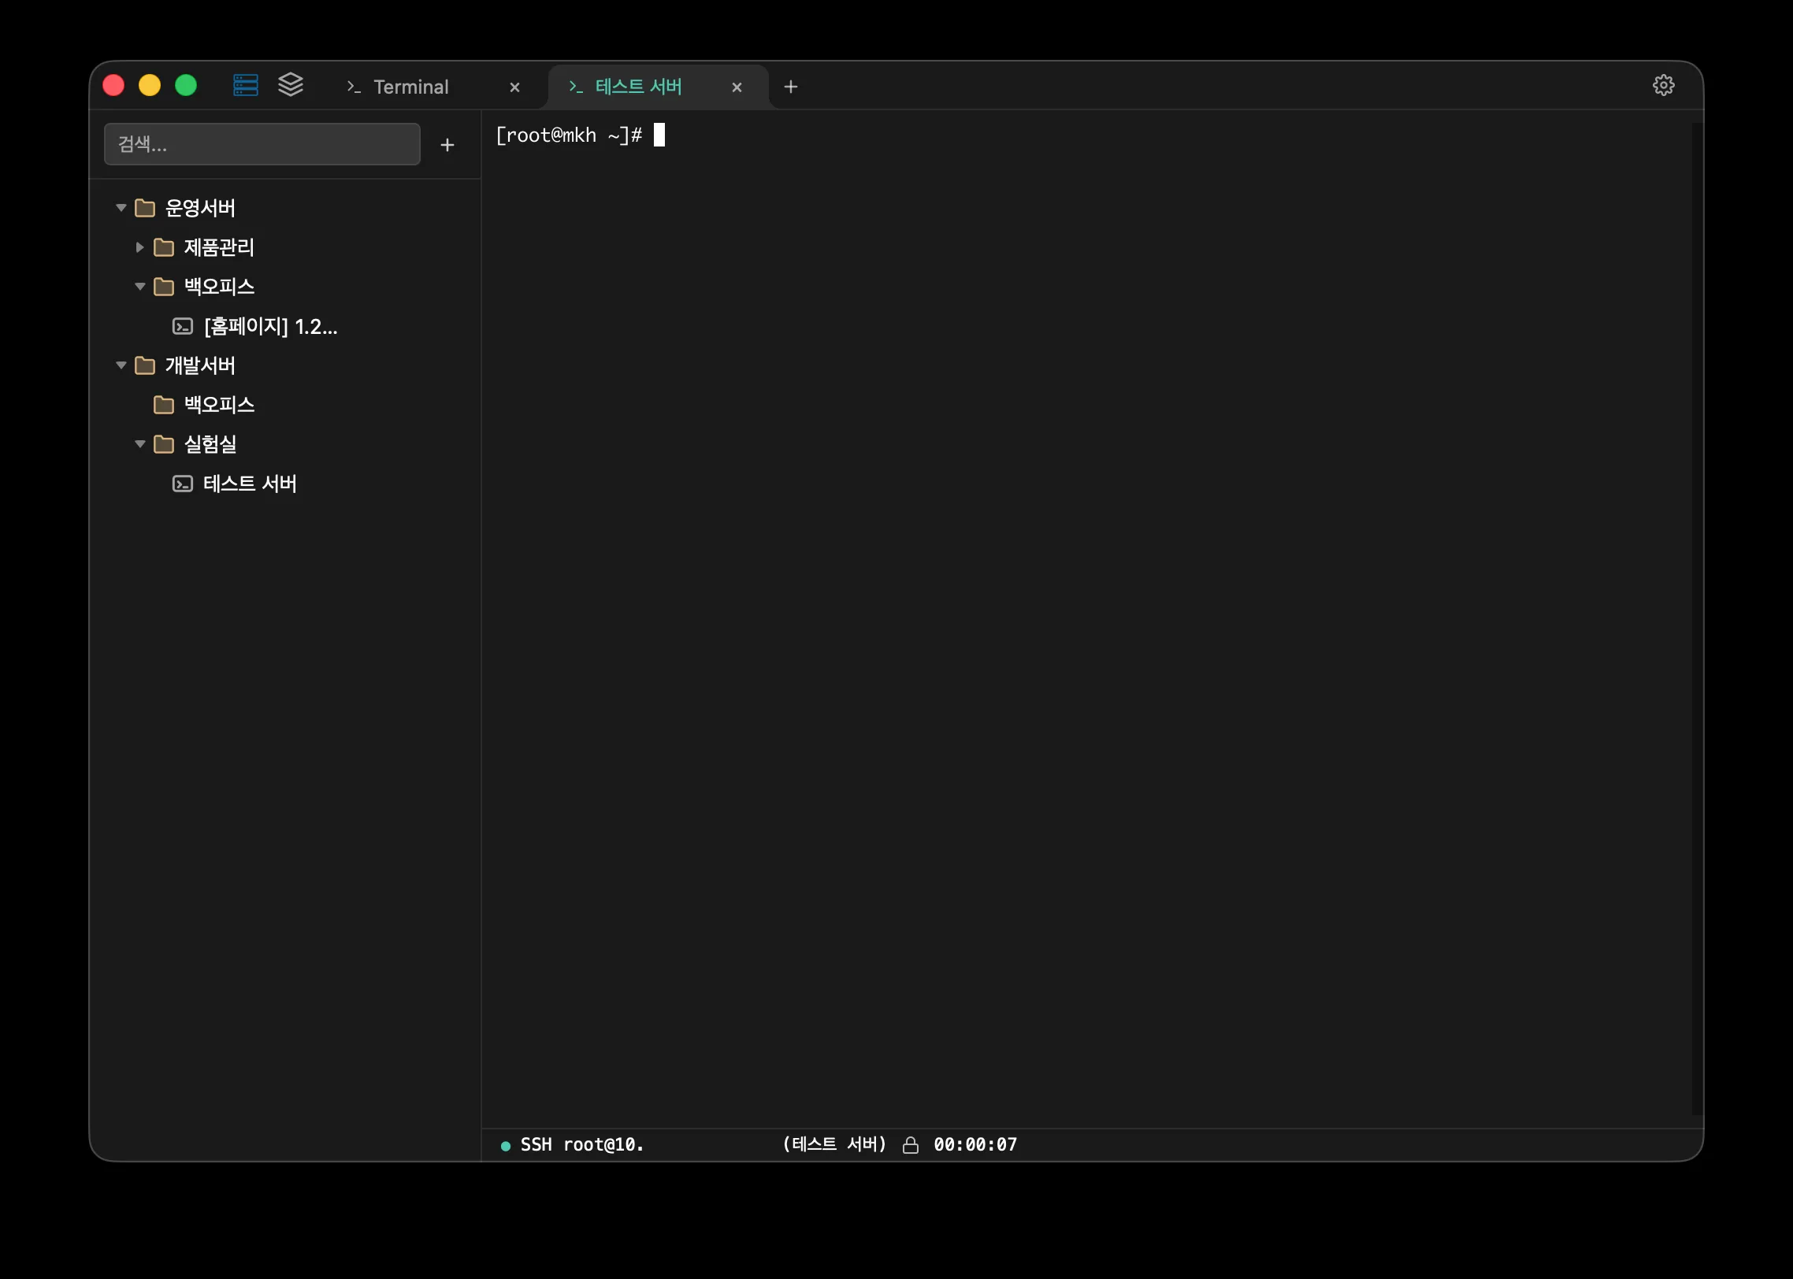The image size is (1793, 1279).
Task: Toggle the server list sidebar icon
Action: point(245,85)
